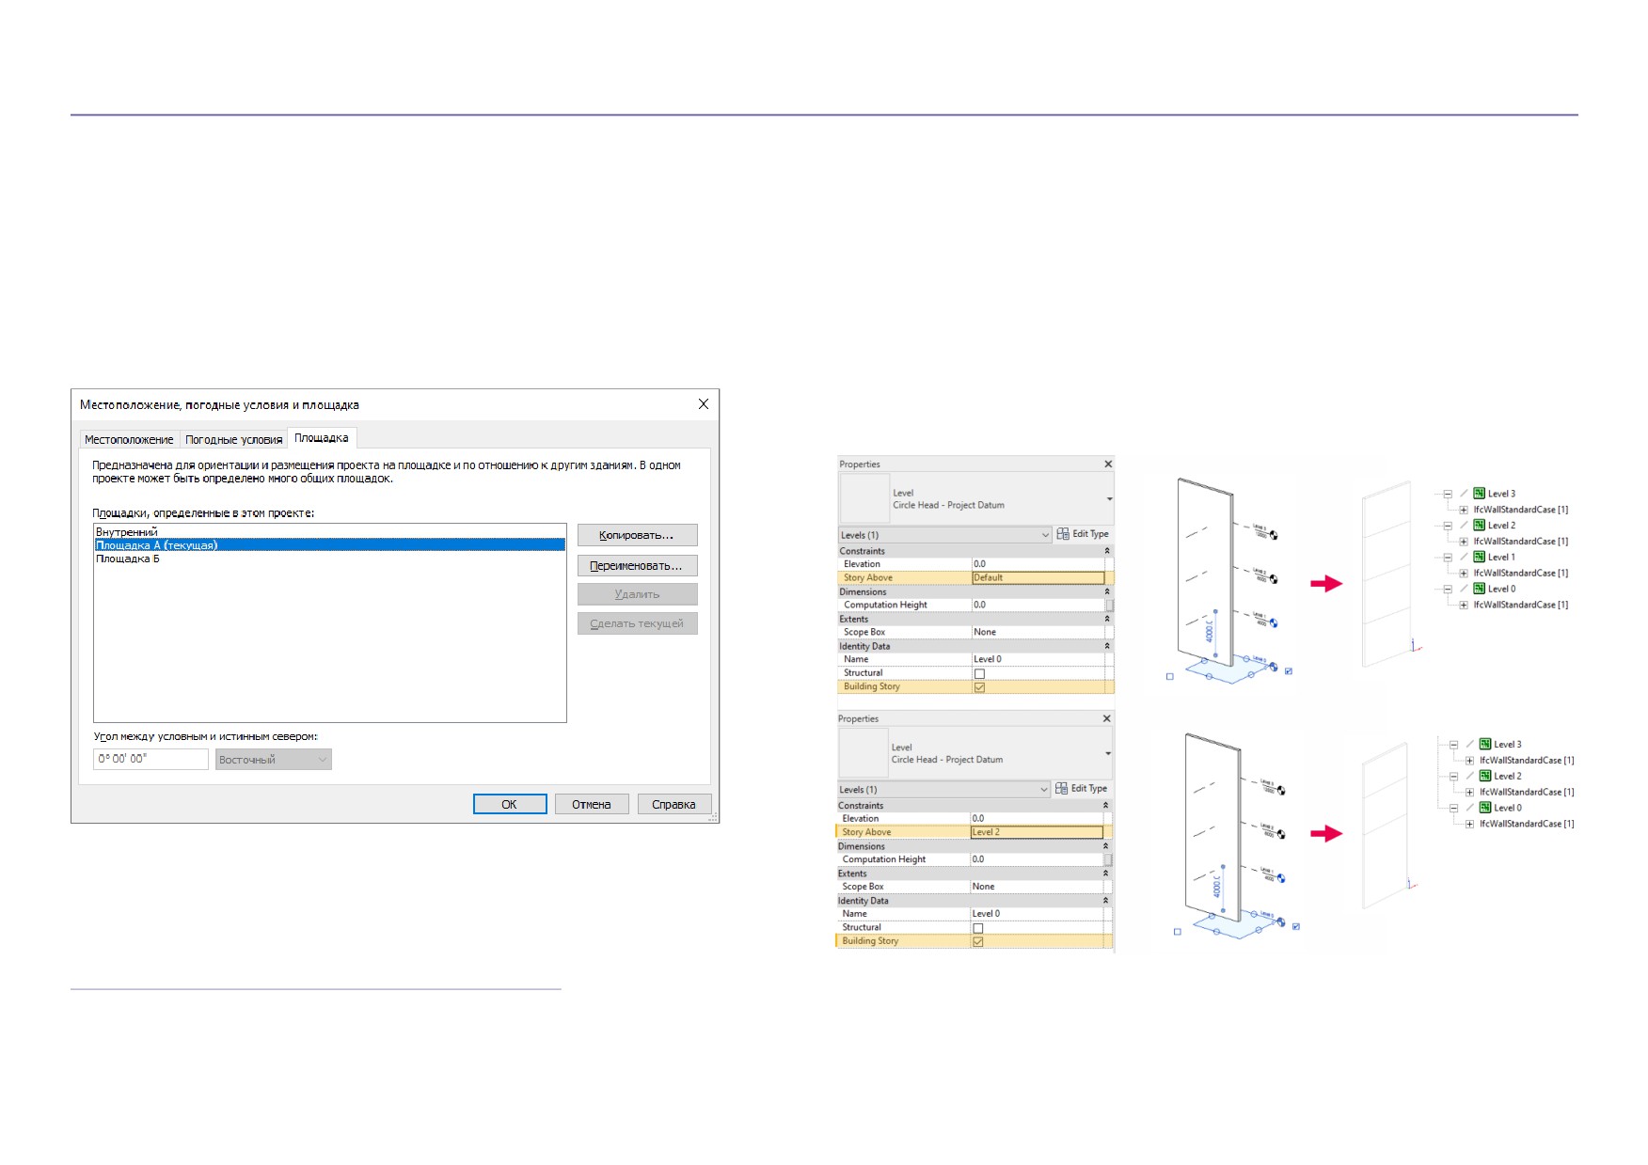
Task: Click Edit Type in the panel with Story Above Default
Action: point(1084,534)
